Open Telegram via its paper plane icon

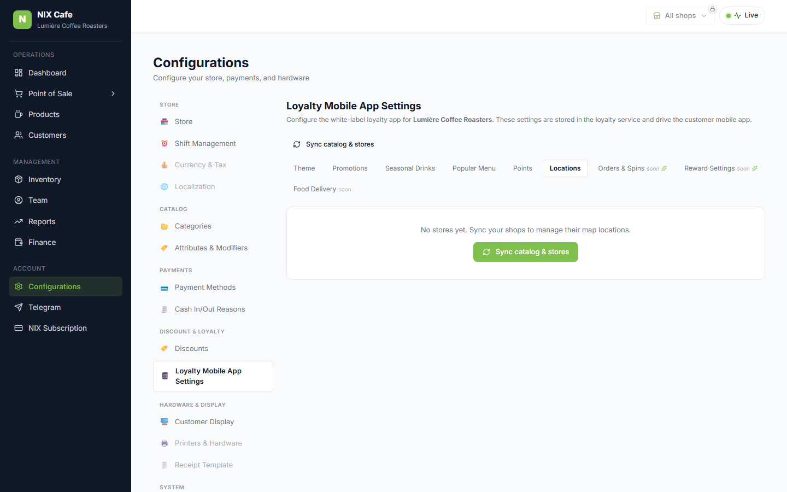(19, 307)
